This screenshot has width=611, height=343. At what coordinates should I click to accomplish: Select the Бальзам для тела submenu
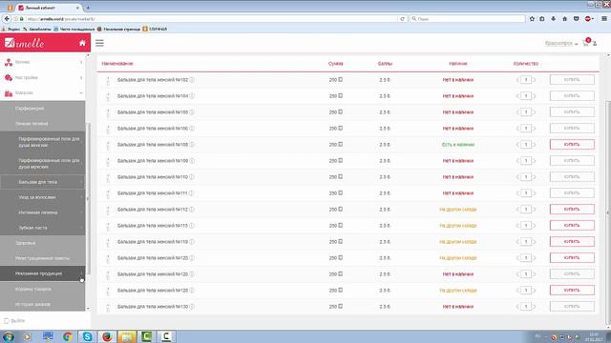(42, 182)
